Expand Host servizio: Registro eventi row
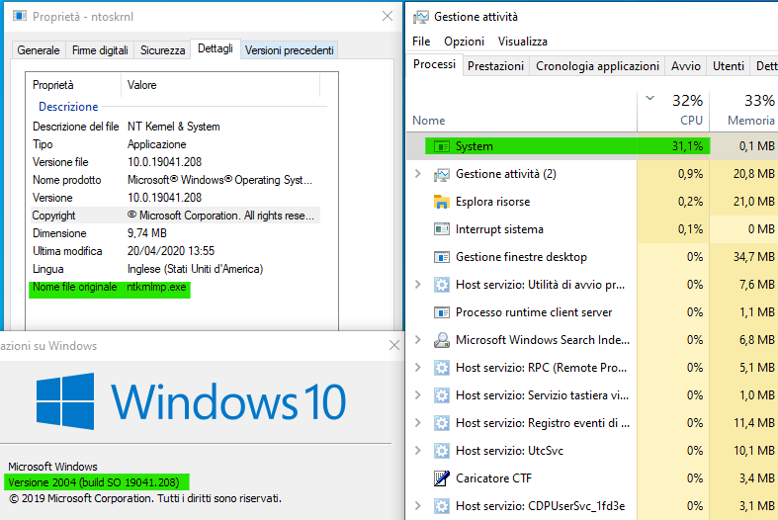 pos(418,423)
